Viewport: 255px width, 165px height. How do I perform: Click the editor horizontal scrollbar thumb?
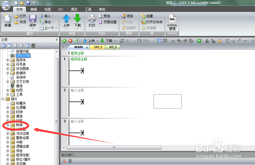pyautogui.click(x=114, y=147)
